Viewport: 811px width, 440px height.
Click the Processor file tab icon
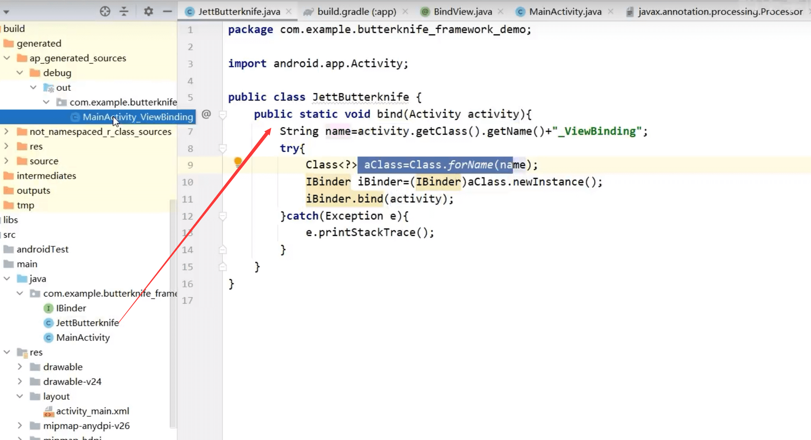tap(630, 12)
